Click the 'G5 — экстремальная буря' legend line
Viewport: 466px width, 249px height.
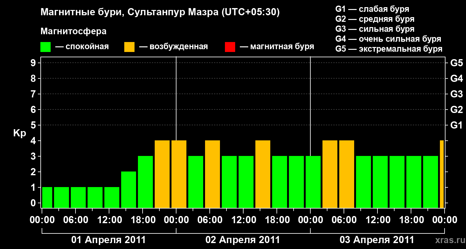389,49
